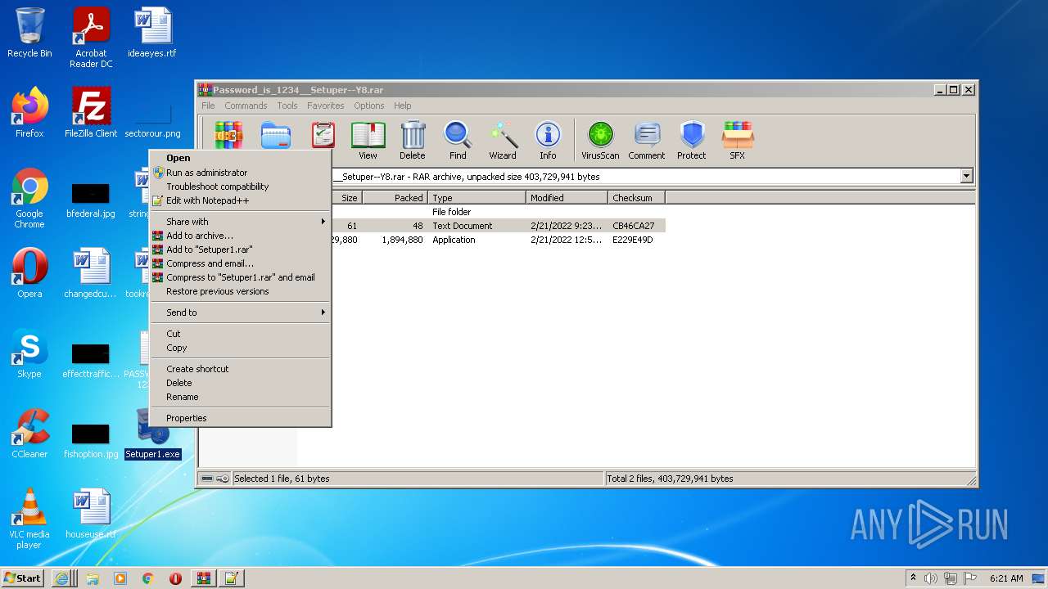Screen dimensions: 1048x589
Task: Sort by the Packed column header
Action: pos(395,198)
